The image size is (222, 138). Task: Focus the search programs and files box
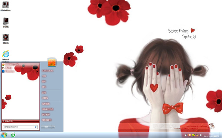(x=20, y=127)
